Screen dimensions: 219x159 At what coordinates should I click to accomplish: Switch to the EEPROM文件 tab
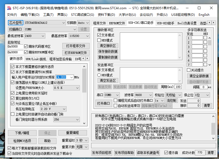[x=117, y=23]
